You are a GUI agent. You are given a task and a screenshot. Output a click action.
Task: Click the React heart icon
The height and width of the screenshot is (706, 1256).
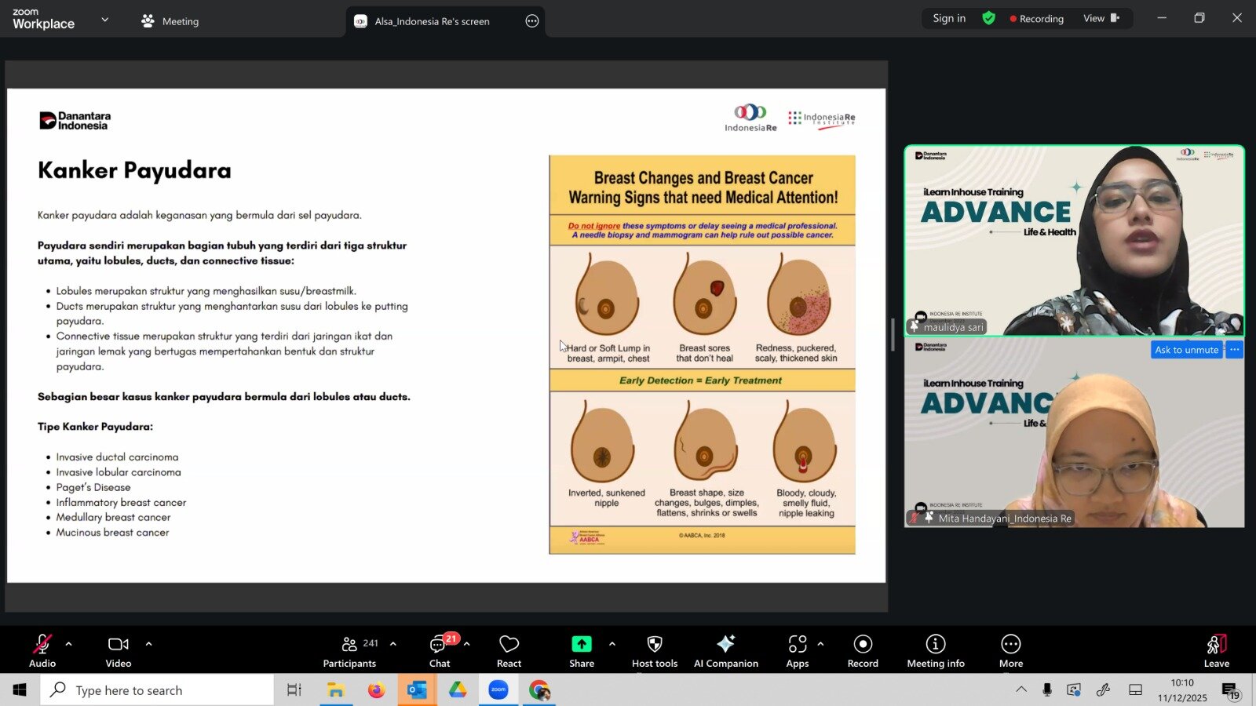tap(509, 651)
